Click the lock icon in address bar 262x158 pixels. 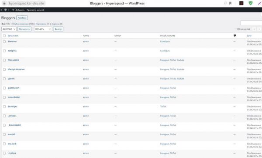click(x=4, y=3)
